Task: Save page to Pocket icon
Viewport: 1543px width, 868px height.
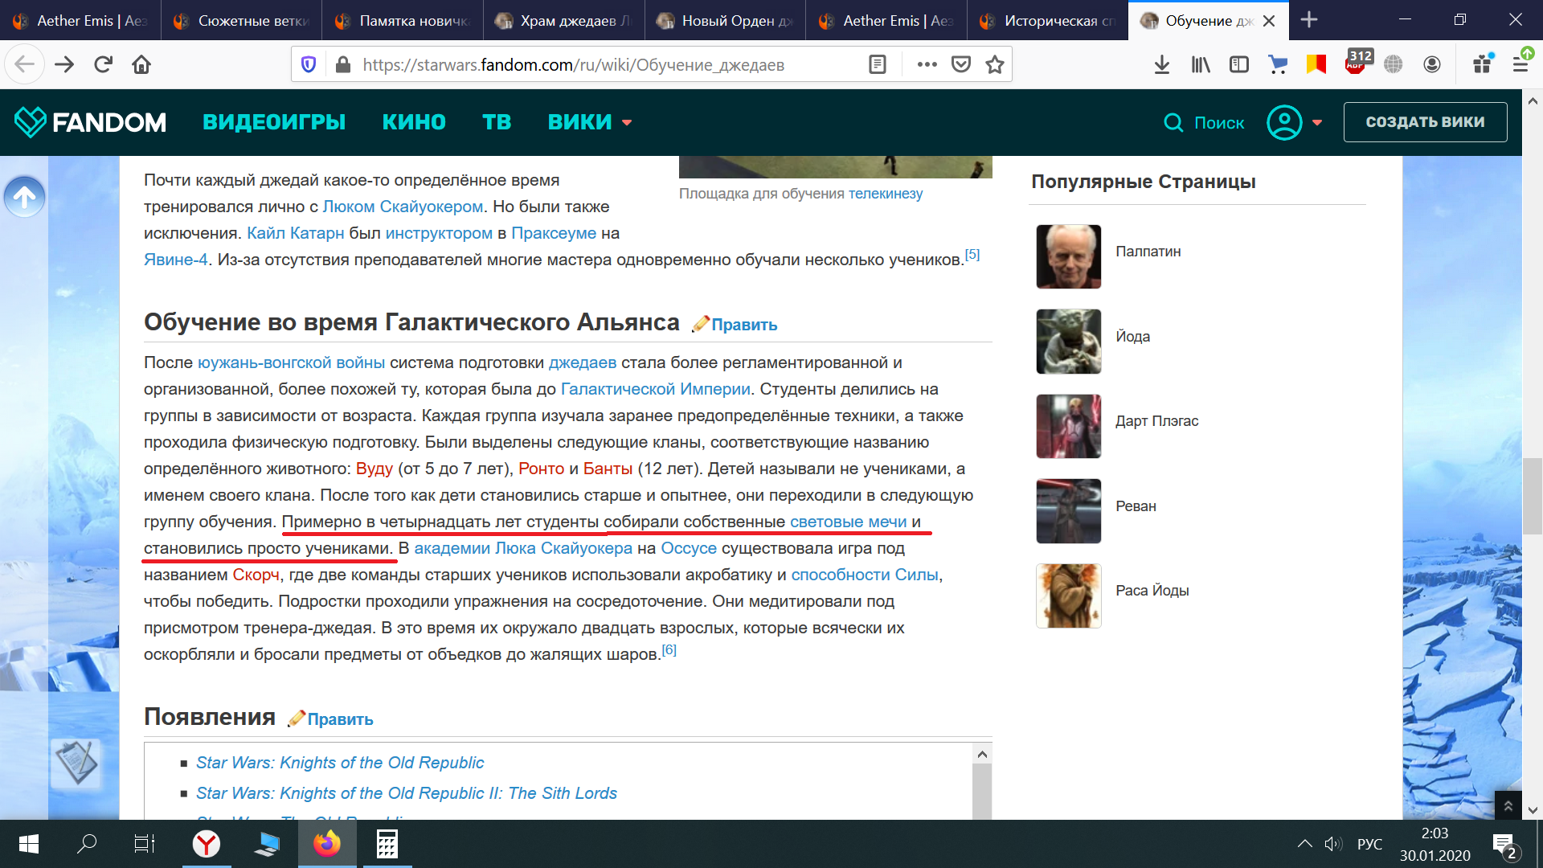Action: (x=961, y=64)
